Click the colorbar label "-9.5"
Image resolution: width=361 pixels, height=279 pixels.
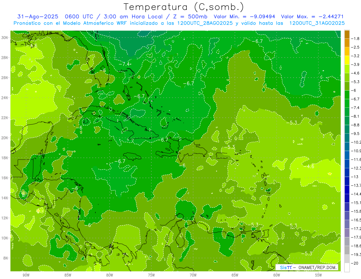click(355, 133)
